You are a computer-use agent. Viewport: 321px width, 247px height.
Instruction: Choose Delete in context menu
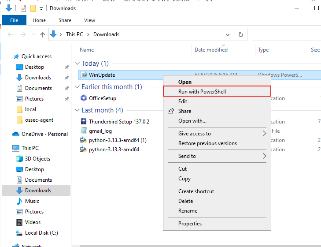coord(217,201)
